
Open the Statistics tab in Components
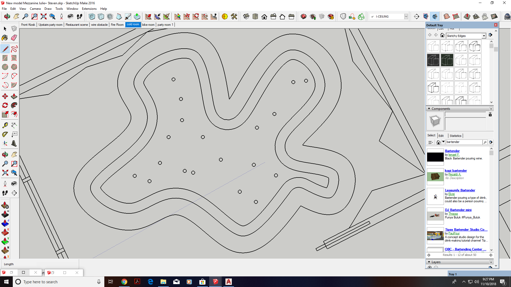coord(455,136)
